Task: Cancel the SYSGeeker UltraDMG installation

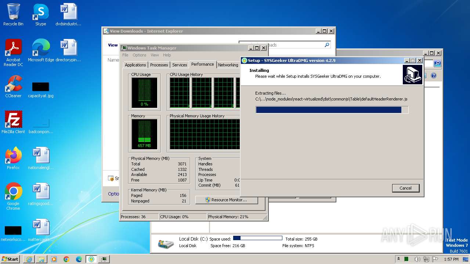Action: point(405,188)
